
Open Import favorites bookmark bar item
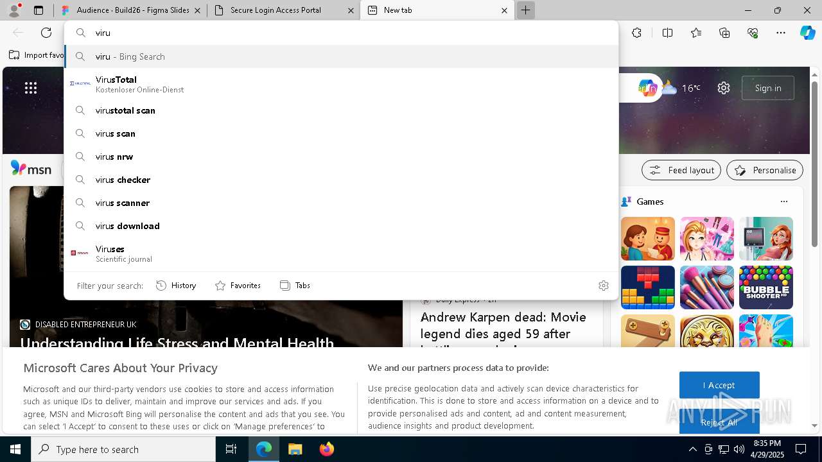tap(37, 55)
